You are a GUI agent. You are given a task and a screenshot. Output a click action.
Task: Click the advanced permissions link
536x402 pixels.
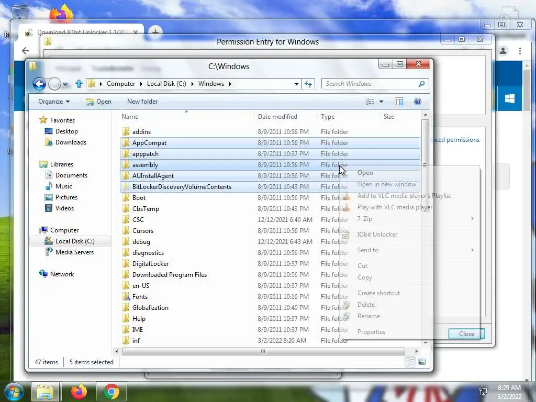point(457,140)
